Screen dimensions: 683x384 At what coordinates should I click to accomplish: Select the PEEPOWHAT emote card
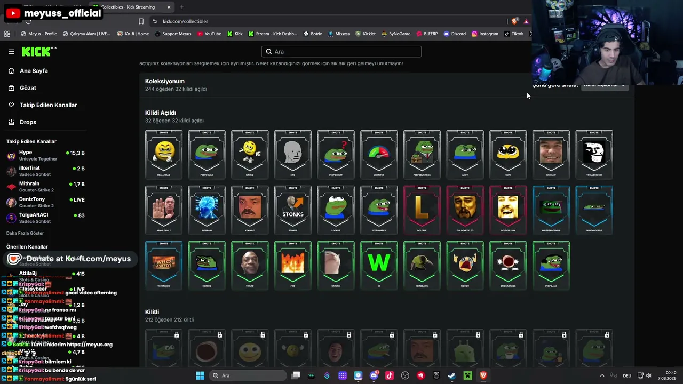(x=336, y=155)
